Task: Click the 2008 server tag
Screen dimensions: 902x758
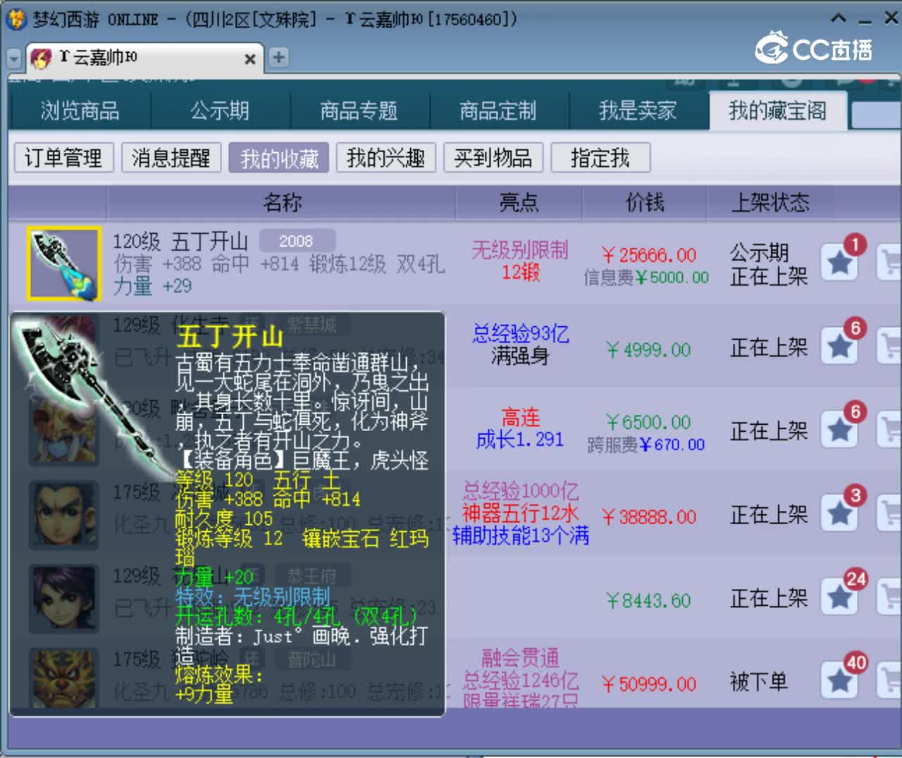Action: (x=297, y=241)
